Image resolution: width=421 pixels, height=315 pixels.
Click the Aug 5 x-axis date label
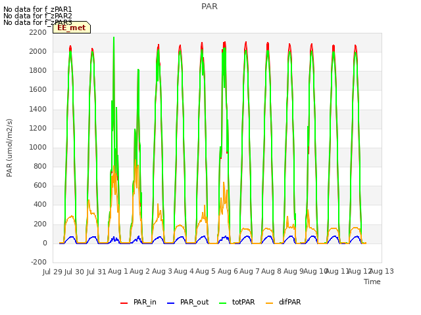pos(205,272)
